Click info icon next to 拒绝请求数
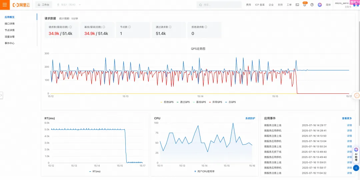360x180 pixels. (x=206, y=27)
